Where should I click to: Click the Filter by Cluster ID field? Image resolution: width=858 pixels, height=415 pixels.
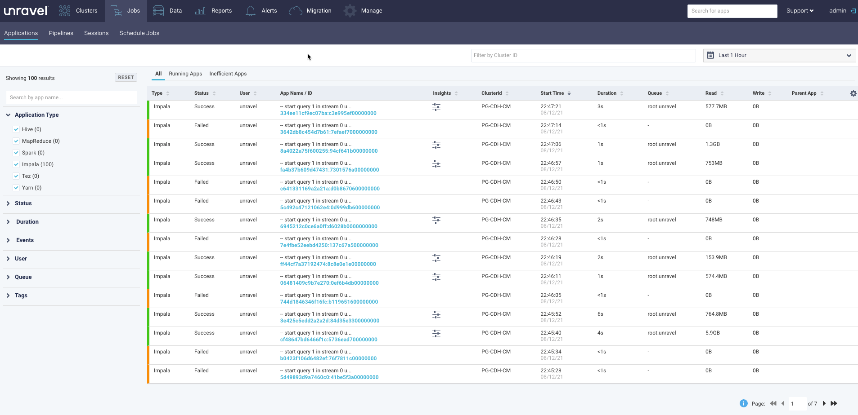tap(583, 55)
